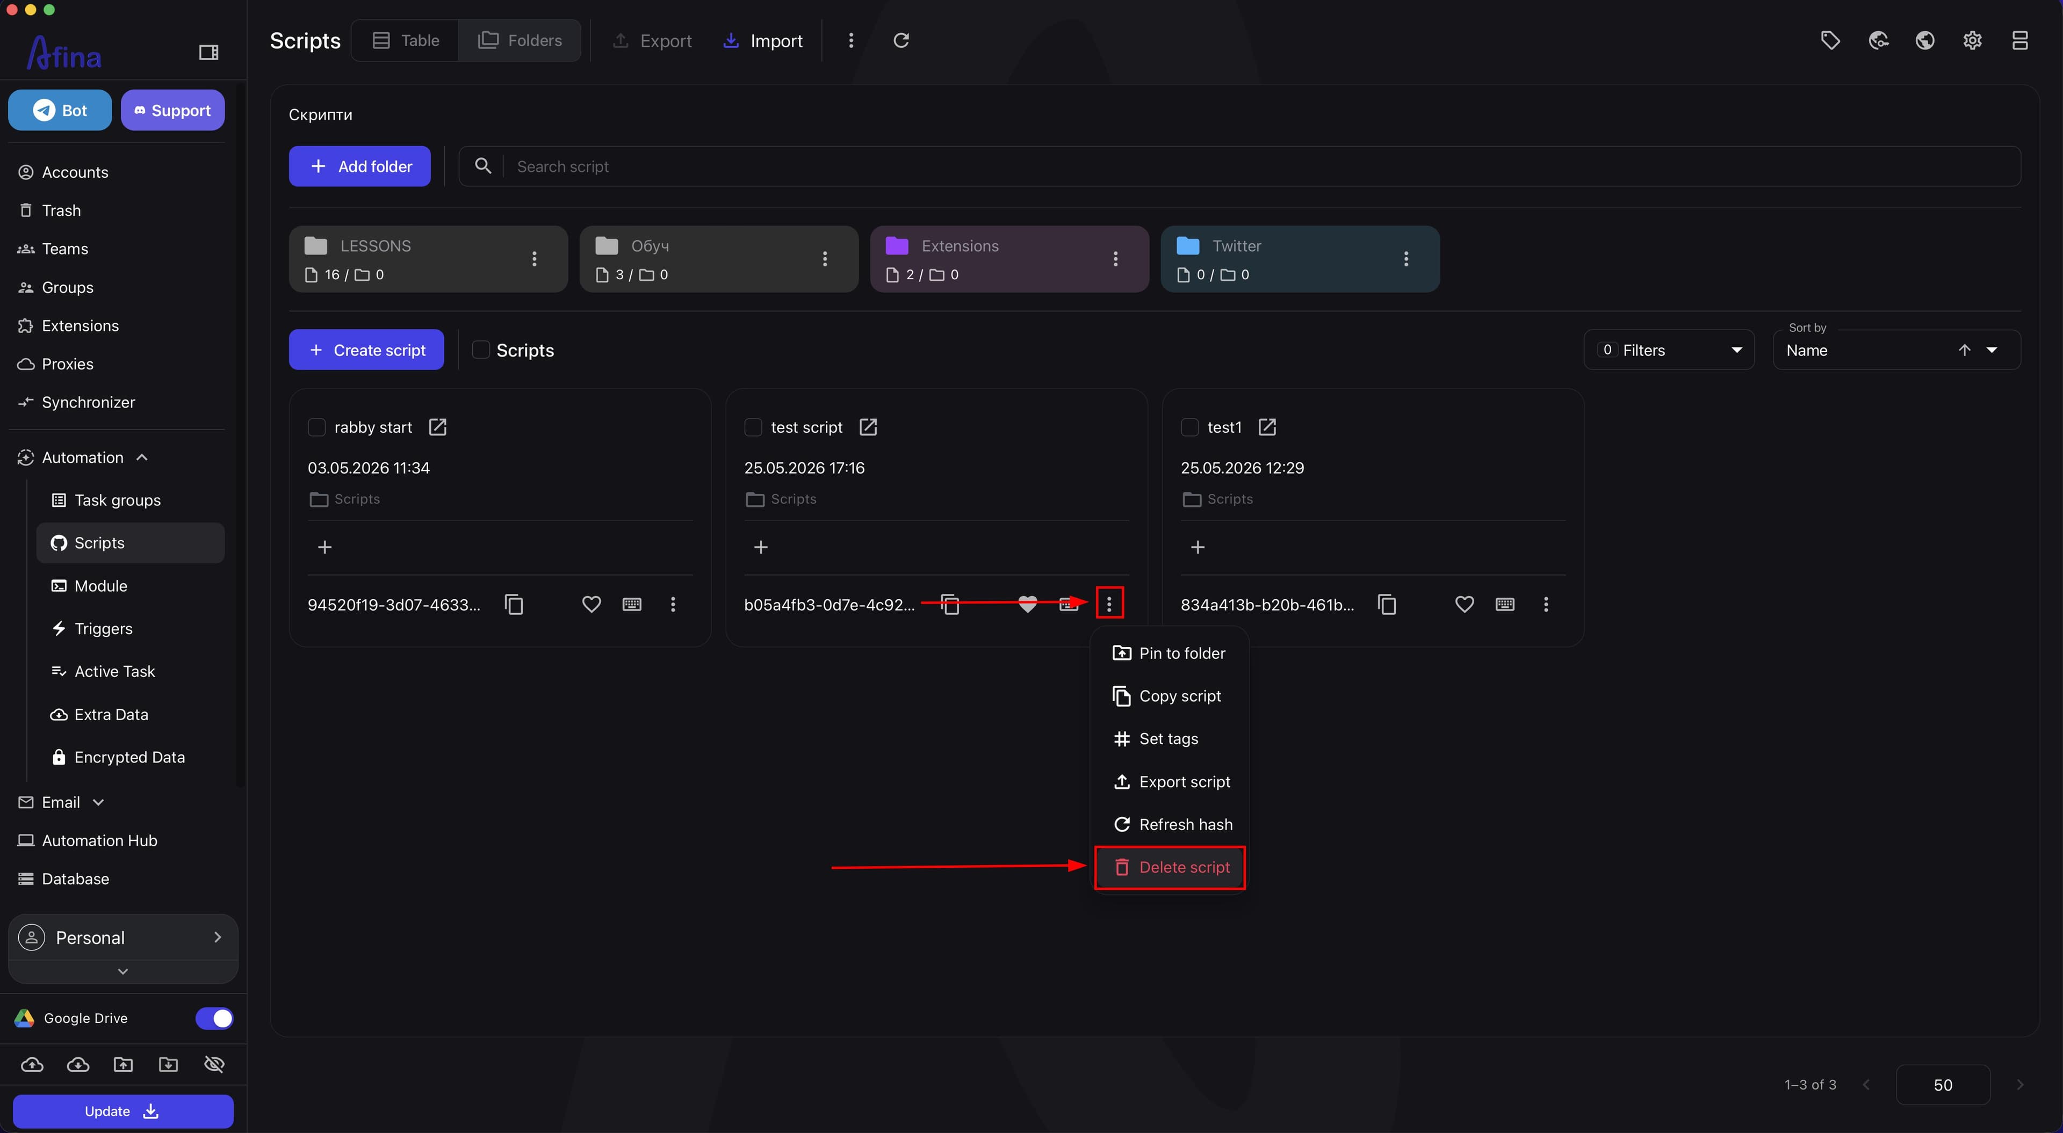The image size is (2063, 1133).
Task: Favorite the test1 script
Action: click(x=1464, y=605)
